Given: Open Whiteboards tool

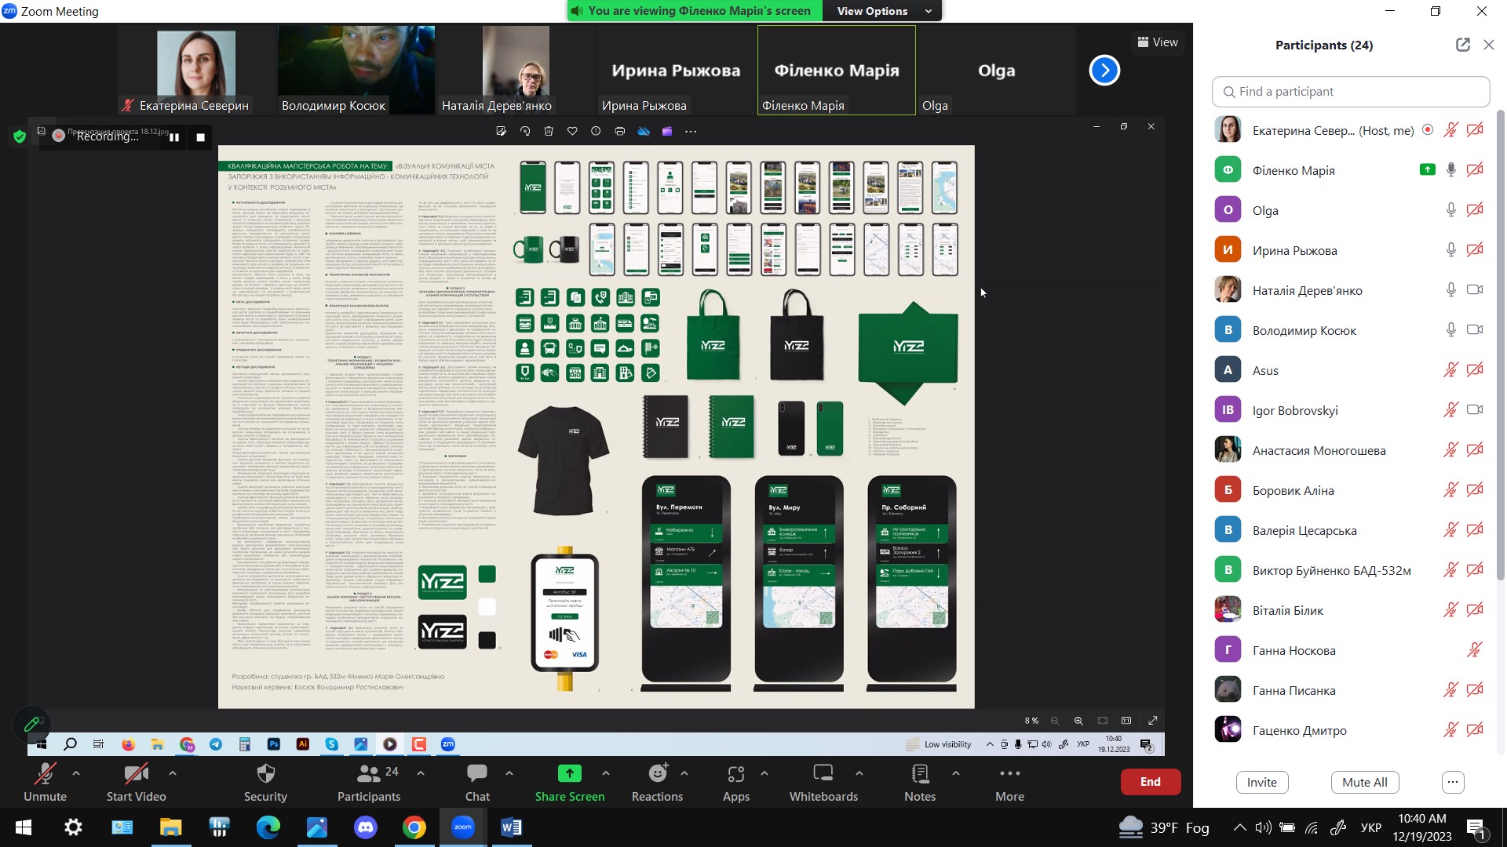Looking at the screenshot, I should tap(823, 782).
